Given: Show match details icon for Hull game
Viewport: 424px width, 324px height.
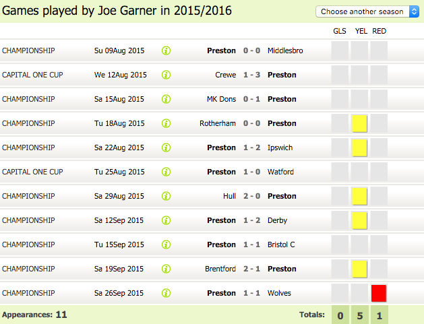Looking at the screenshot, I should [166, 196].
